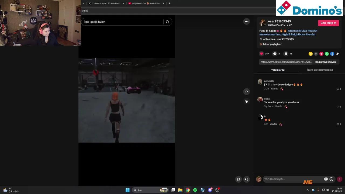Viewport: 345px width, 194px height.
Task: Open the Windows Start menu
Action: point(127,190)
